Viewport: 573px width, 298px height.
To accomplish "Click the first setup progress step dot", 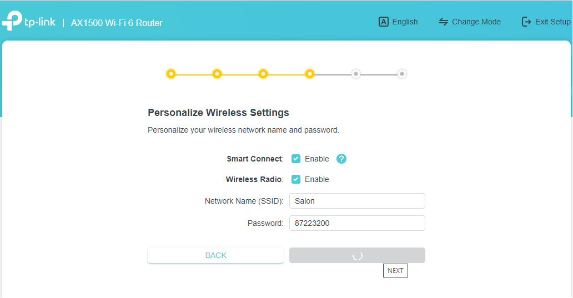I will point(171,74).
